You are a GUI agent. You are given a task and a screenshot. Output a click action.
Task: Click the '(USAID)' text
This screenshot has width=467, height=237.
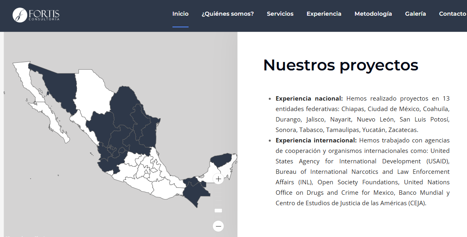pyautogui.click(x=438, y=161)
